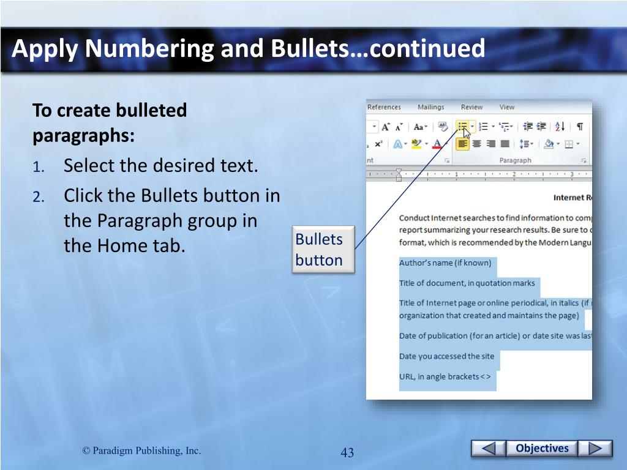
Task: Click the Shading paint bucket icon
Action: 549,144
